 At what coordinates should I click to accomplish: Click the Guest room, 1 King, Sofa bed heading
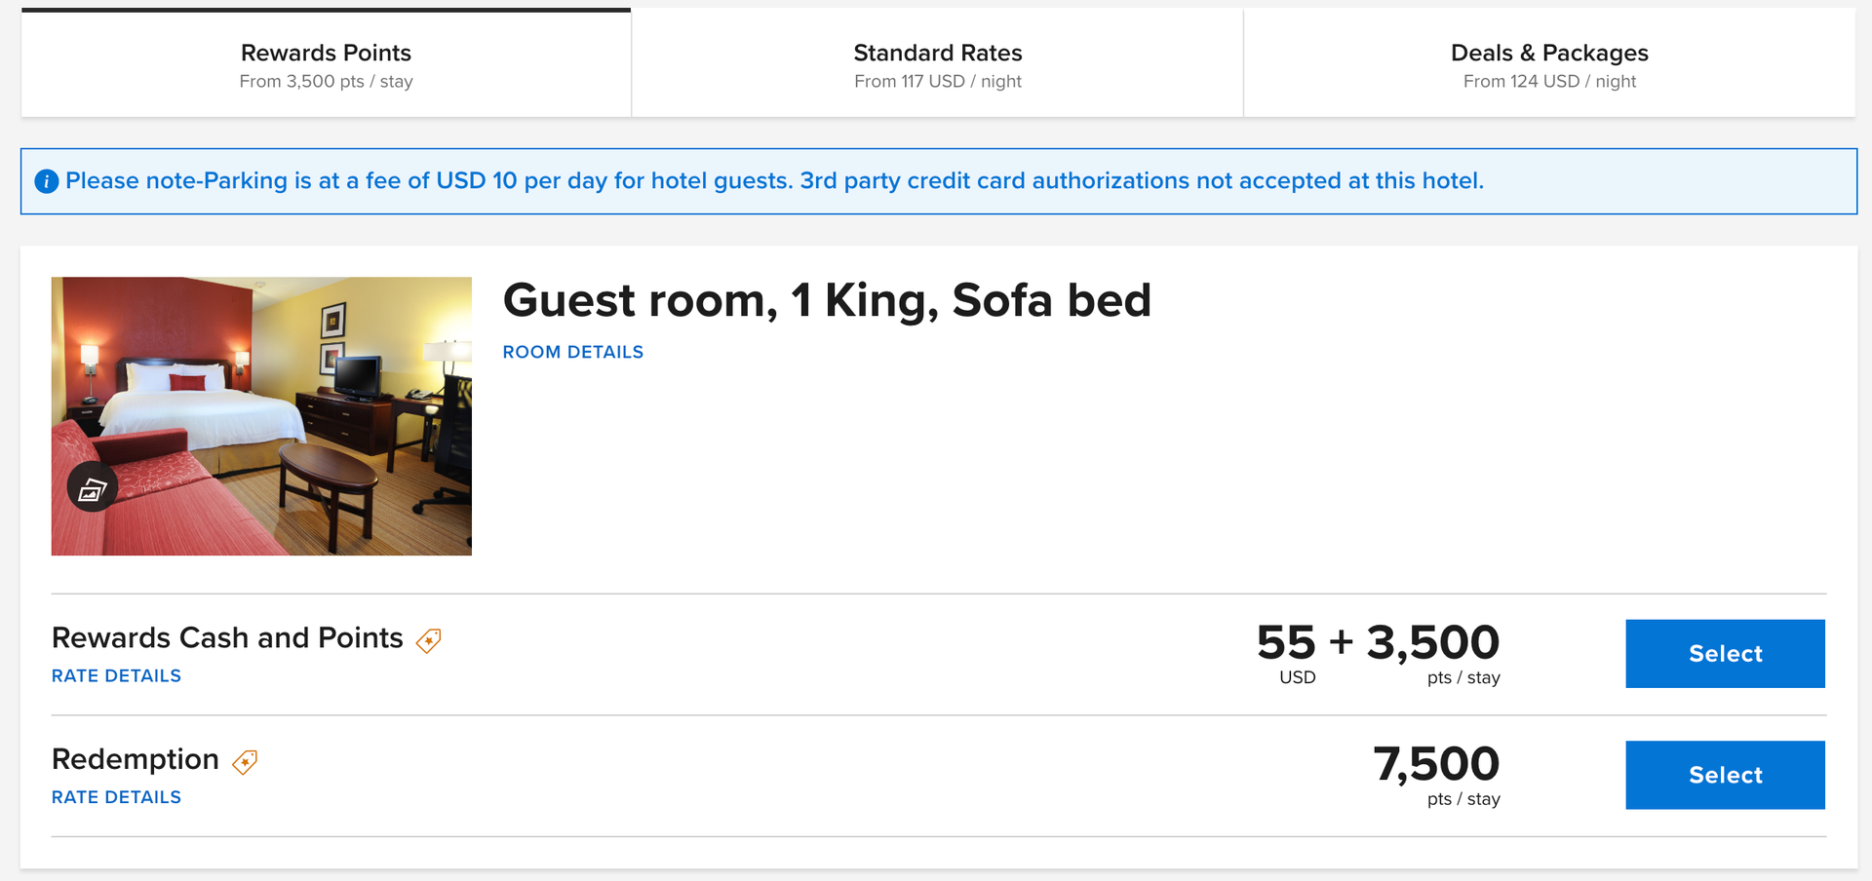[827, 300]
